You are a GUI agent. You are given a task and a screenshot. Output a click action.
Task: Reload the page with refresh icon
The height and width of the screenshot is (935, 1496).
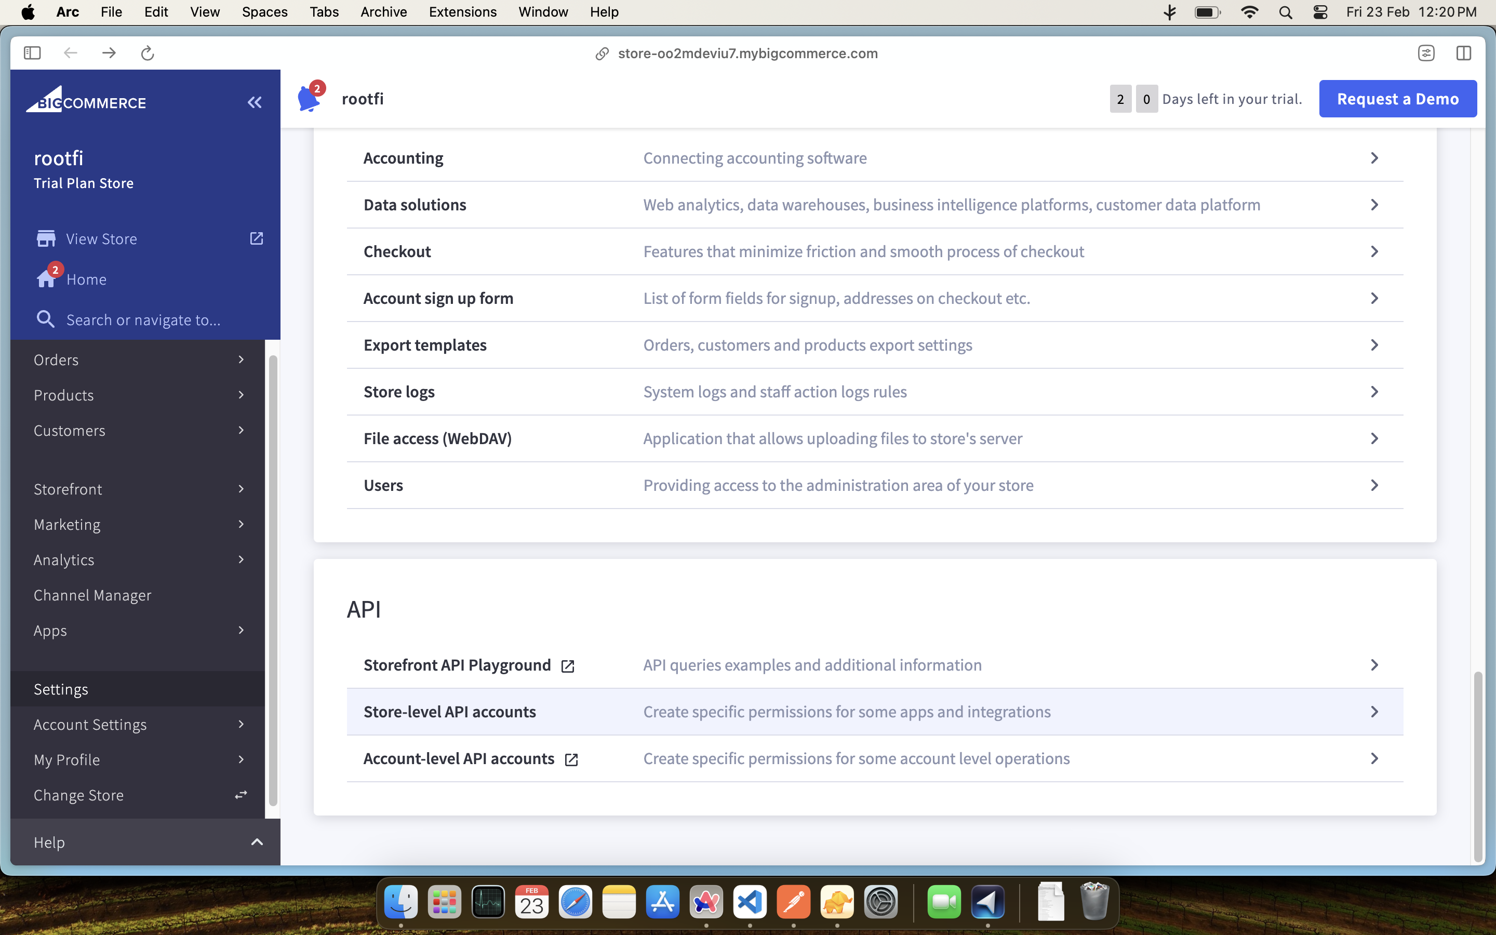point(147,53)
